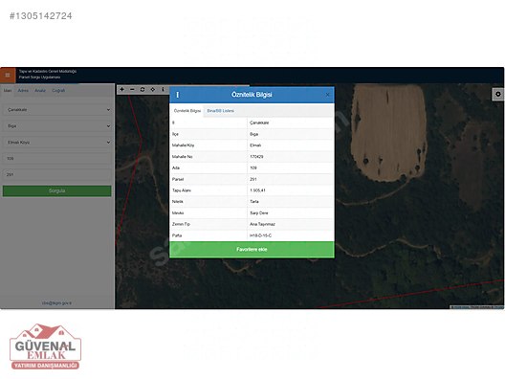Click the Favorilere ekle button
This screenshot has width=505, height=379.
pos(252,250)
